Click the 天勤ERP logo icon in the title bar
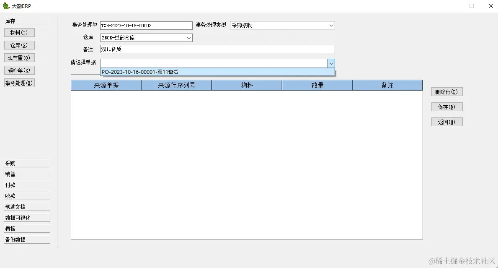 coord(6,6)
